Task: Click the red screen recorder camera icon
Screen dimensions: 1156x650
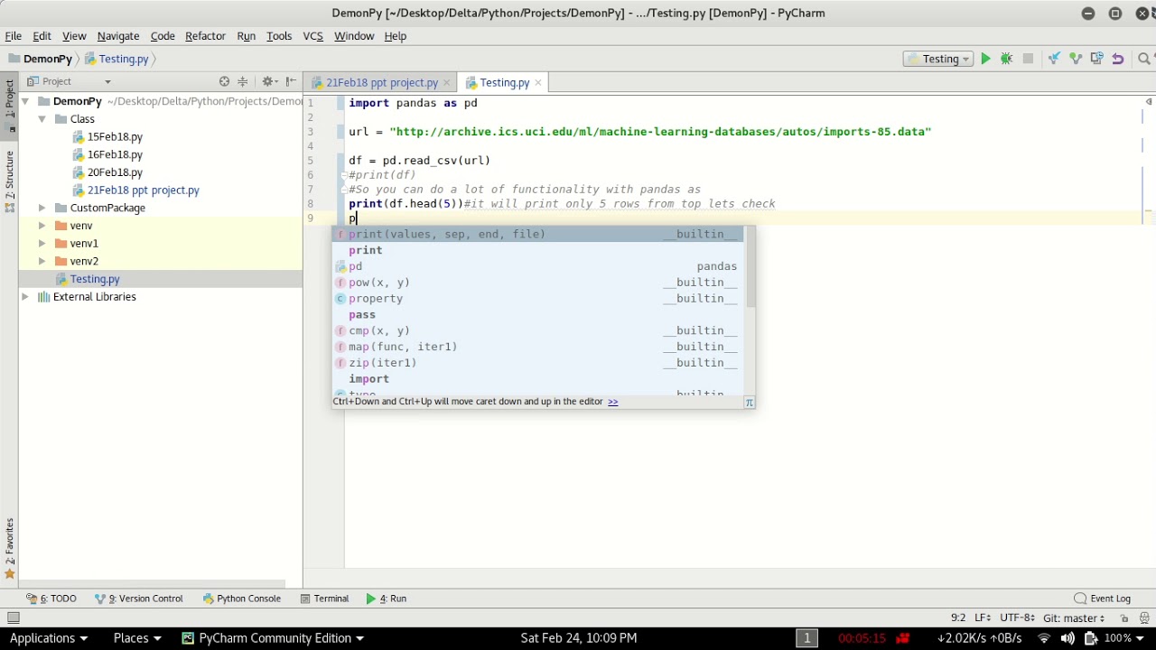Action: 902,638
